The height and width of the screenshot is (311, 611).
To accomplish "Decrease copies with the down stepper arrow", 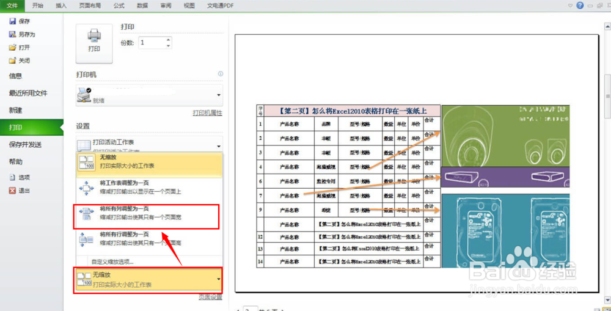I will (169, 46).
